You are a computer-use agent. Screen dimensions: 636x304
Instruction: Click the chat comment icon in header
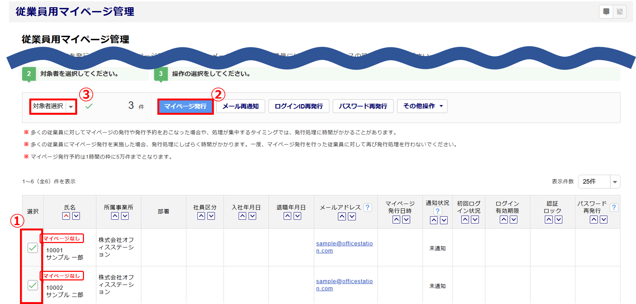[606, 12]
